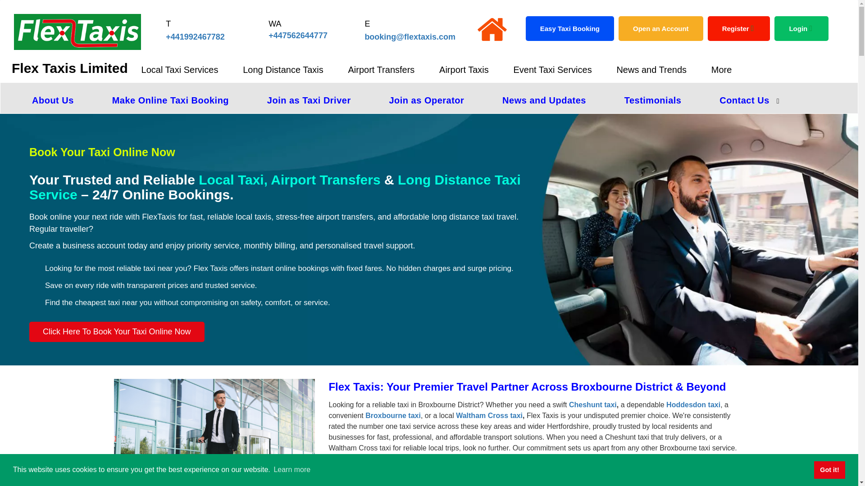The height and width of the screenshot is (486, 865).
Task: Click the Flex Taxis Premier Travel Partner heading
Action: tap(527, 387)
